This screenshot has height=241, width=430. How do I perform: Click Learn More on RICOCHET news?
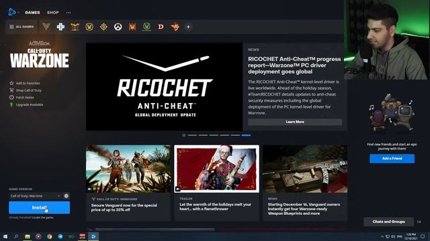[x=295, y=122]
